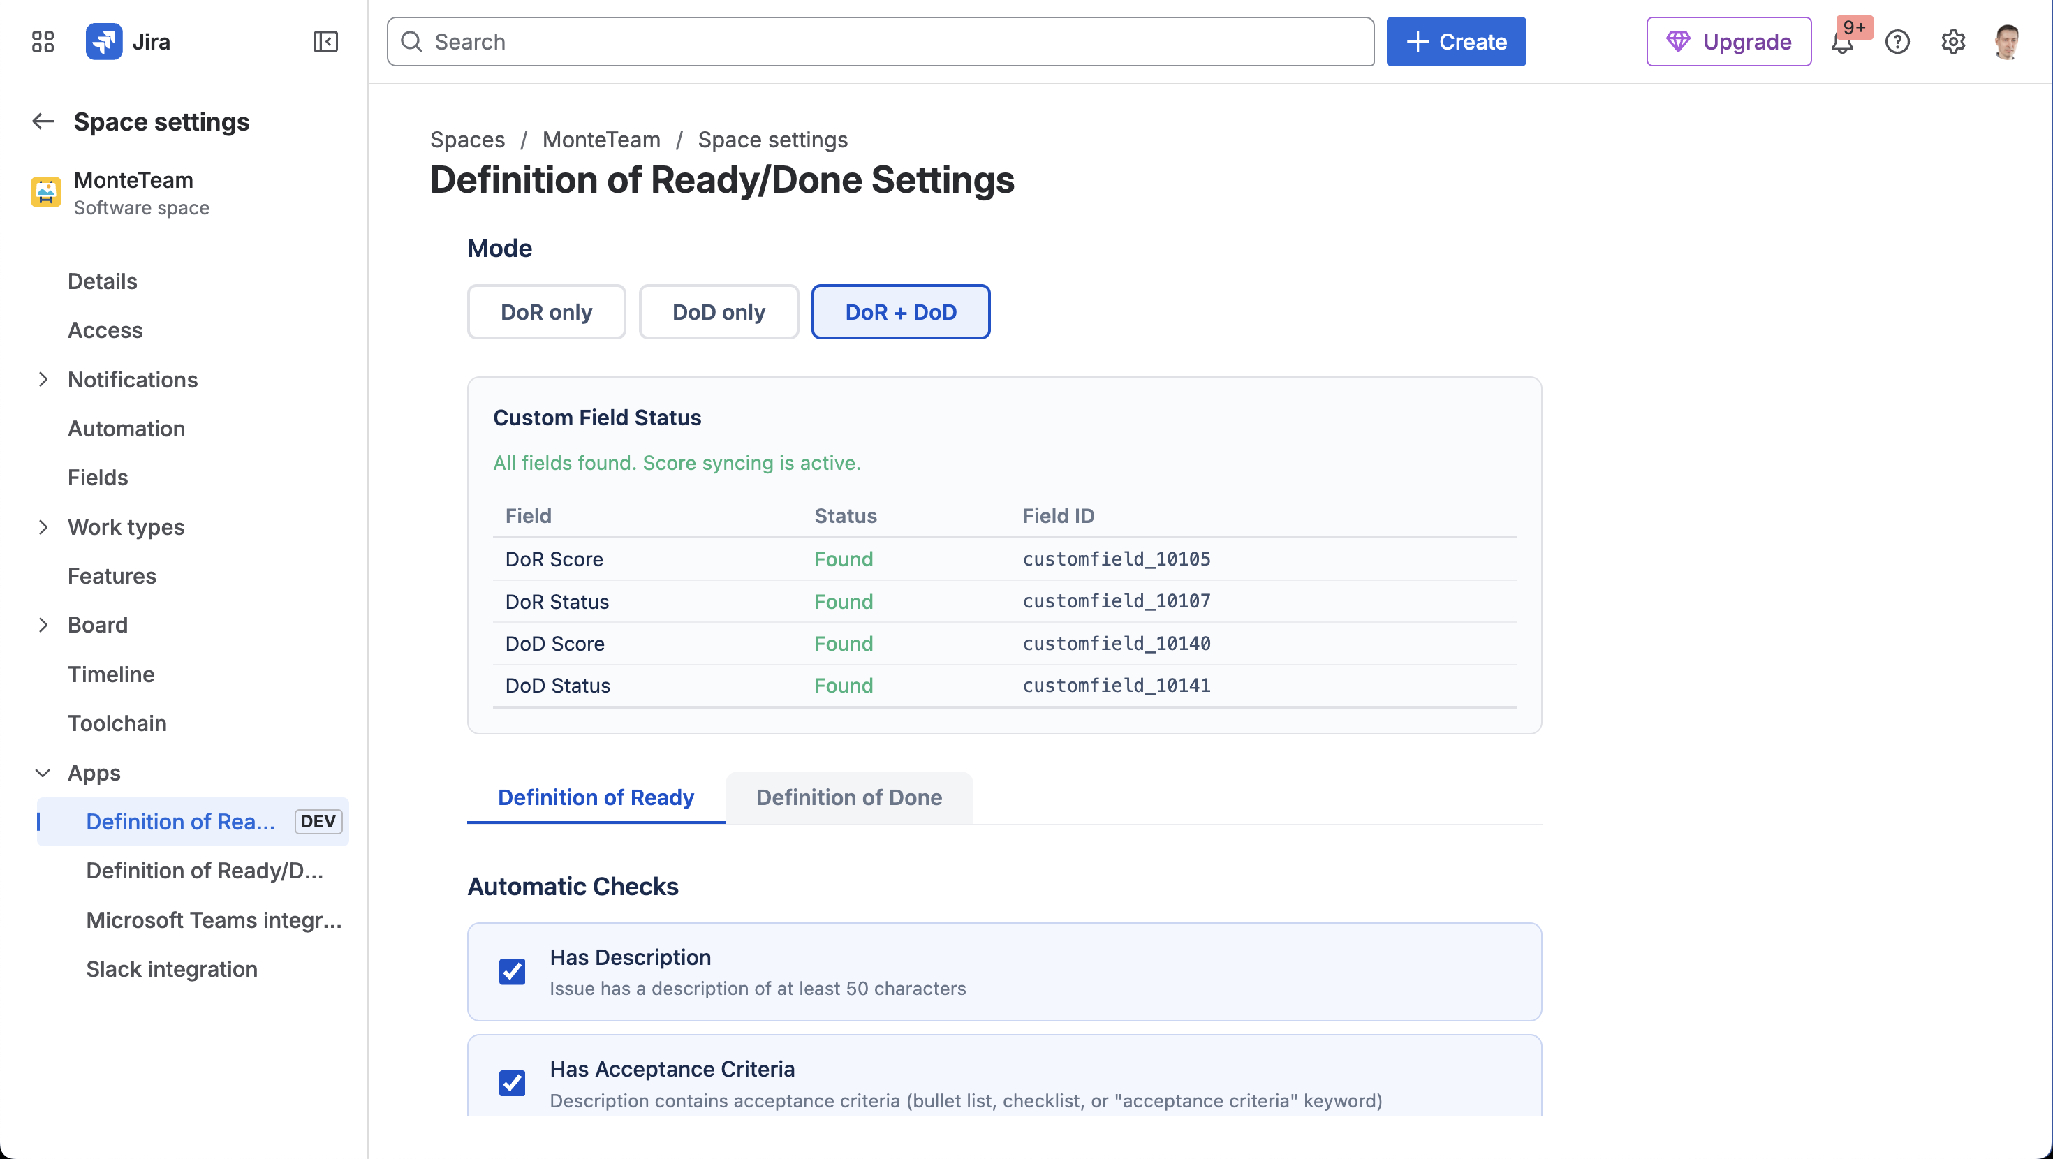Open Slack integration in the sidebar
This screenshot has width=2053, height=1159.
[171, 969]
